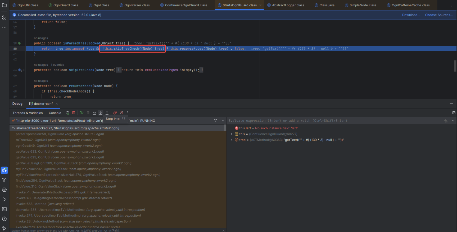View breakpoints via red circles icon
Viewport: 457px width, 232px height.
pyautogui.click(x=115, y=113)
